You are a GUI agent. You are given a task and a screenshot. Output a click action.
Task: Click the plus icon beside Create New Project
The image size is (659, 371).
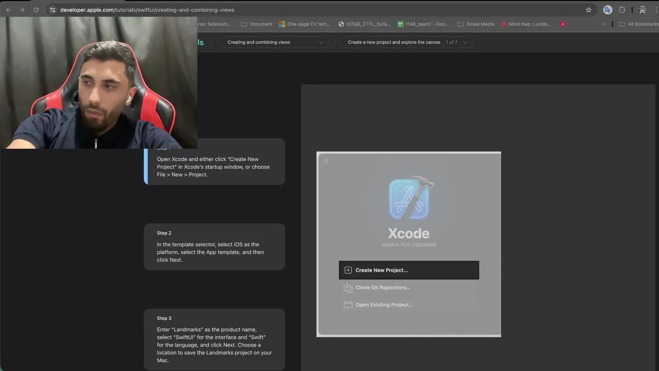click(348, 270)
